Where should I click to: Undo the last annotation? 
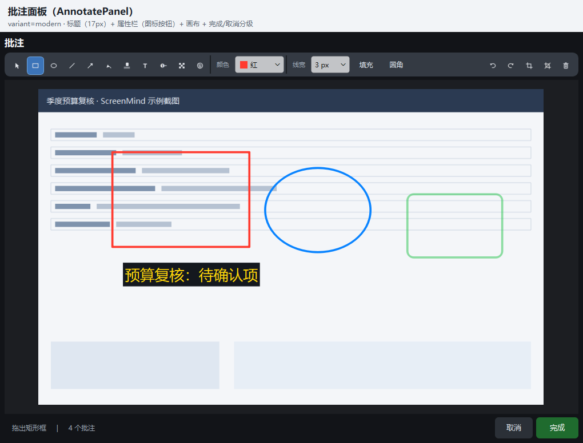pyautogui.click(x=493, y=66)
